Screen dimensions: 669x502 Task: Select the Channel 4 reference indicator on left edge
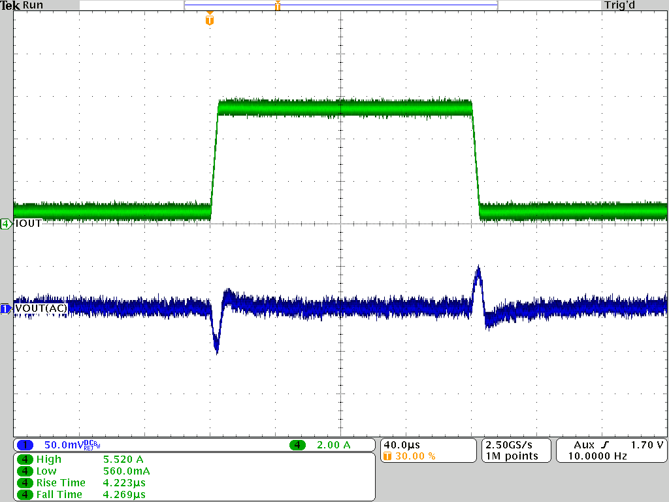[x=6, y=223]
